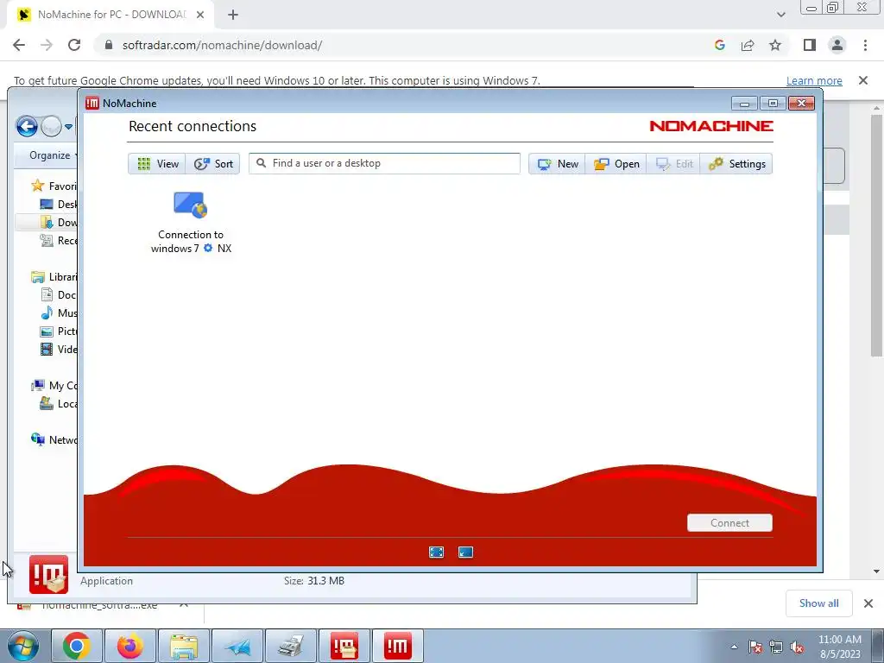
Task: Open the Chrome three-dot menu
Action: click(865, 45)
